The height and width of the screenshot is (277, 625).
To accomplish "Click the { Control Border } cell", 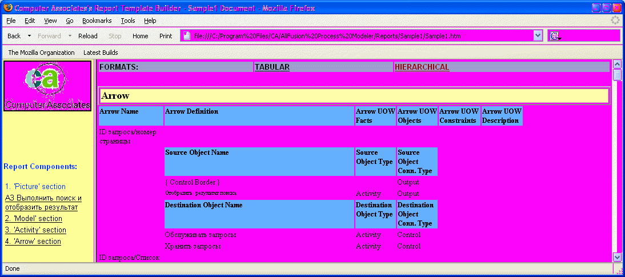I will pos(193,182).
